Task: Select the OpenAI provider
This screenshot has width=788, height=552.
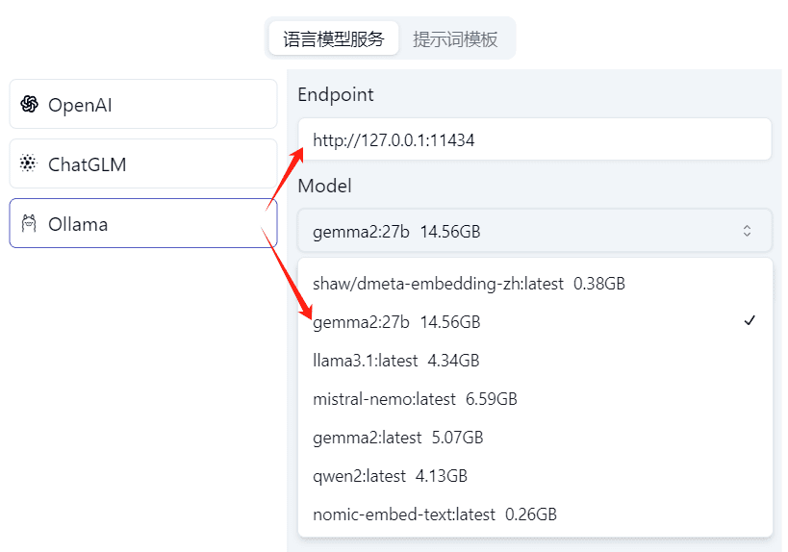Action: pyautogui.click(x=143, y=104)
